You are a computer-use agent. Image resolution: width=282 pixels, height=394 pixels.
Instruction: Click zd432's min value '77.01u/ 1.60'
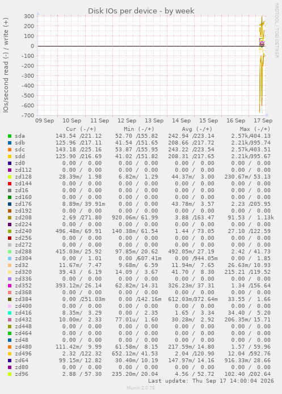[x=137, y=320]
